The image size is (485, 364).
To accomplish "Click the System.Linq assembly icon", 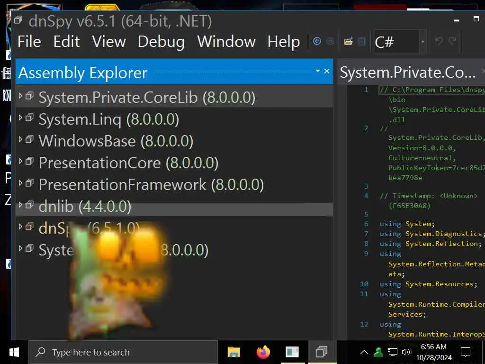I will click(x=29, y=118).
